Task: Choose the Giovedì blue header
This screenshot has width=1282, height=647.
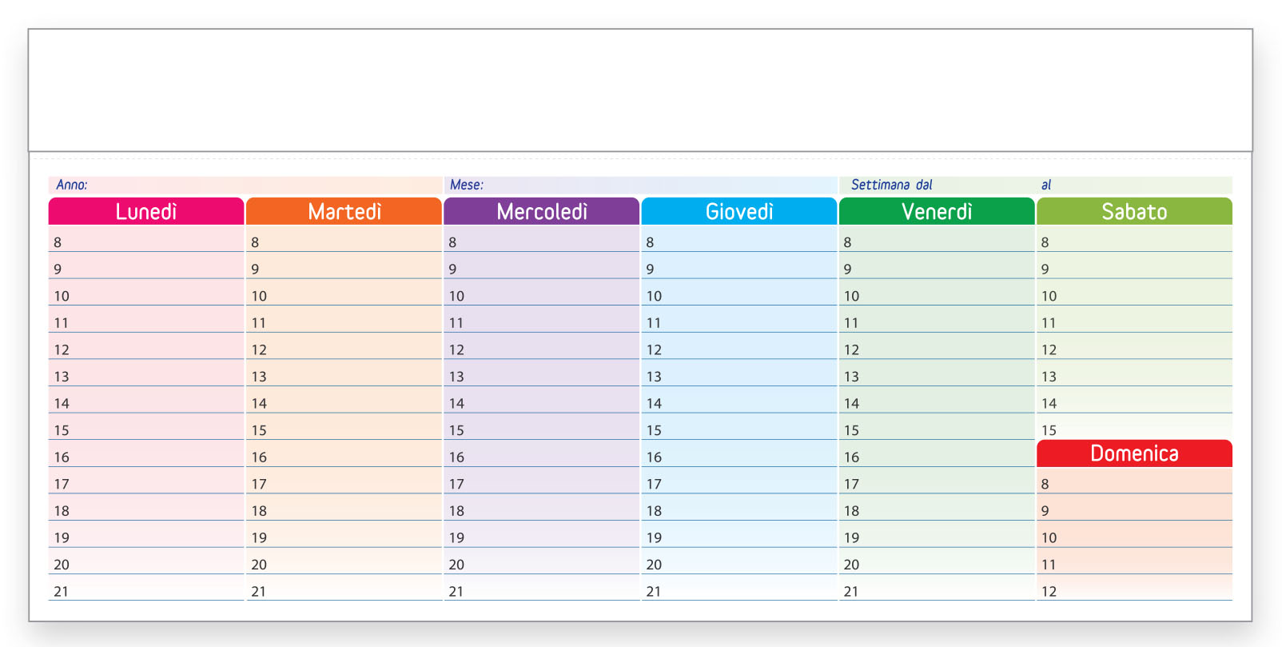Action: click(x=739, y=211)
